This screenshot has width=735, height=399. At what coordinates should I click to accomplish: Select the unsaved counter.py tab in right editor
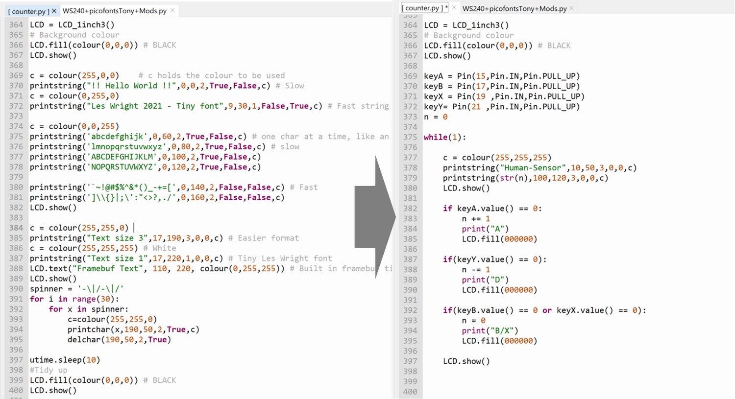423,8
